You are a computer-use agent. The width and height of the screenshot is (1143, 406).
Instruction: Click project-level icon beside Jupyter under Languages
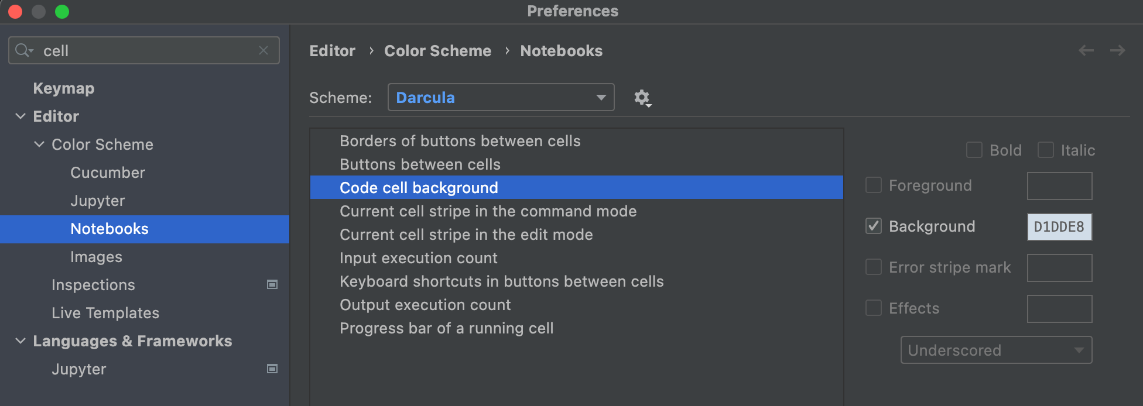tap(272, 369)
